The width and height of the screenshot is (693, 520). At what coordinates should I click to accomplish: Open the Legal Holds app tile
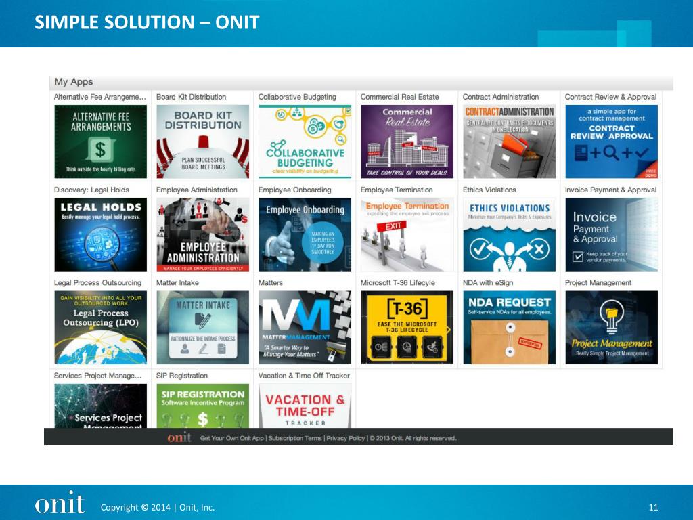click(100, 234)
